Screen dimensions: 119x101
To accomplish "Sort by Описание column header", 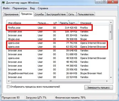I will tap(94, 23).
